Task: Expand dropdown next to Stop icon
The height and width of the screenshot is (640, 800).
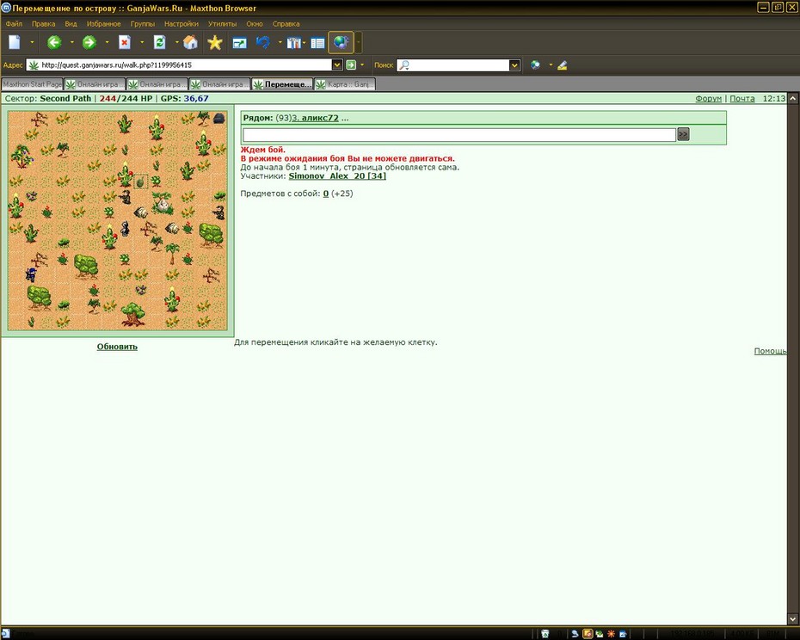Action: (x=142, y=42)
